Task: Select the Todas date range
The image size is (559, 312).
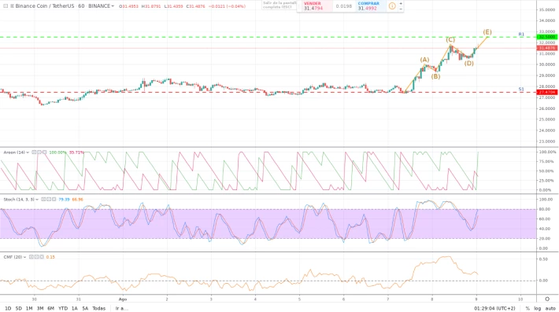Action: [x=99, y=308]
